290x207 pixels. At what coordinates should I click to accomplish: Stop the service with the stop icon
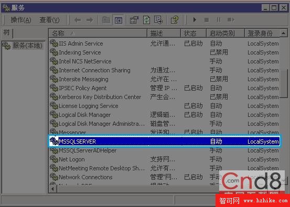[207, 19]
